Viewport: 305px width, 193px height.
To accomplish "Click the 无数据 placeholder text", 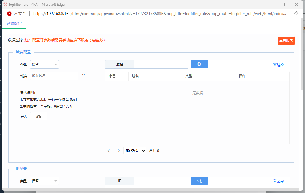I will pyautogui.click(x=198, y=93).
